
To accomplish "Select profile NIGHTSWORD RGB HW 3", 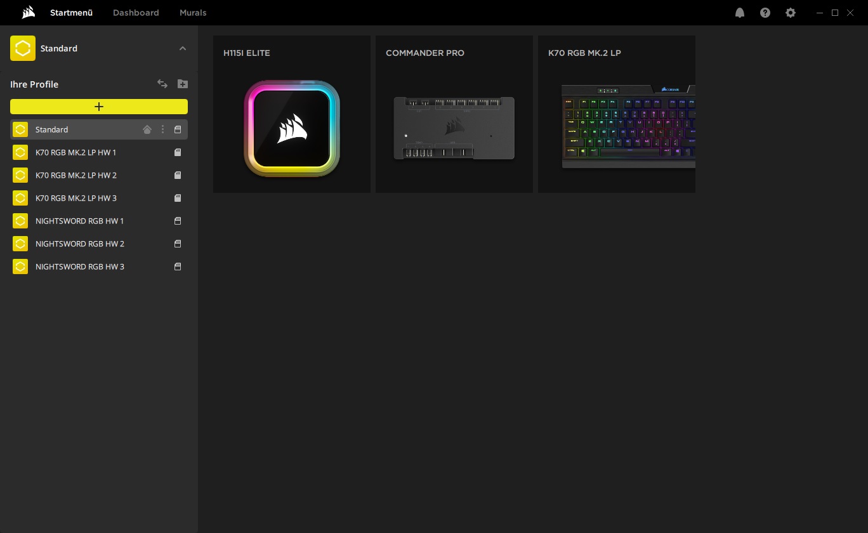I will pos(99,266).
